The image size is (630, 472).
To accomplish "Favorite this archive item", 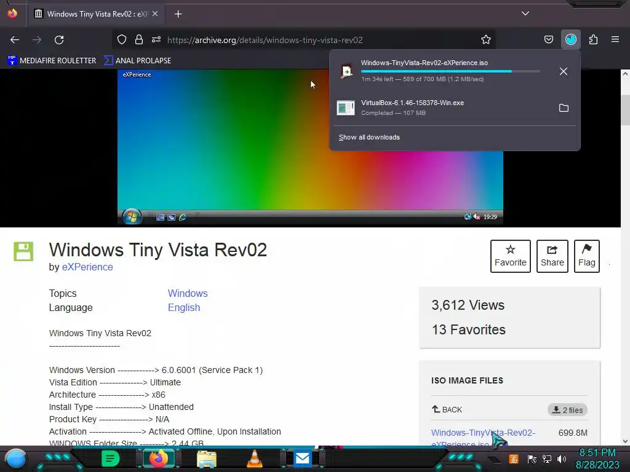I will (x=510, y=256).
